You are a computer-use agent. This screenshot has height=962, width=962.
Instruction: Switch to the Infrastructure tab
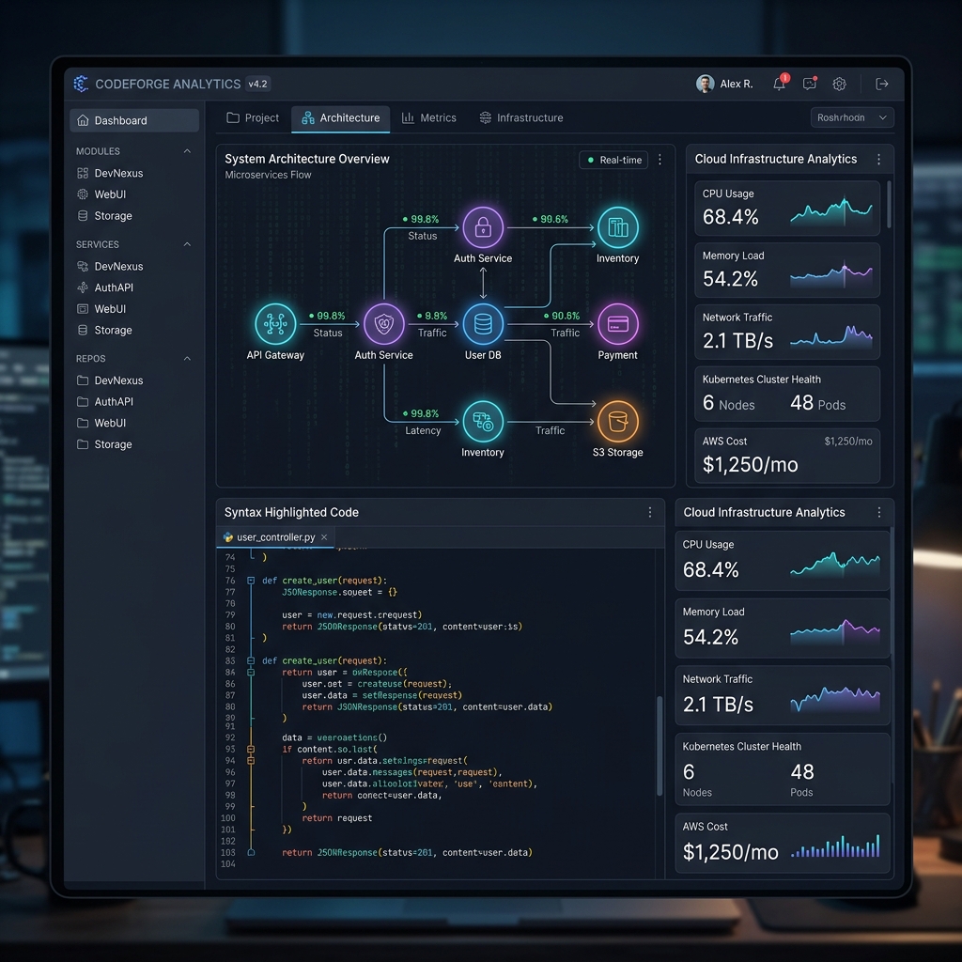pos(521,117)
